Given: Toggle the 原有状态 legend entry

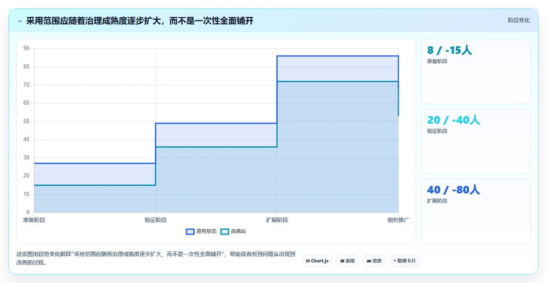Looking at the screenshot, I should coord(201,231).
